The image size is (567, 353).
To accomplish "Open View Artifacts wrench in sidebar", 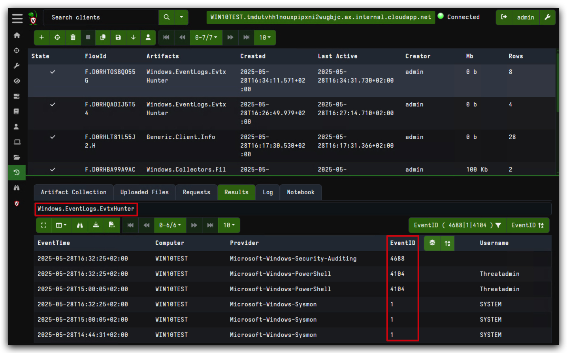I will (x=17, y=66).
